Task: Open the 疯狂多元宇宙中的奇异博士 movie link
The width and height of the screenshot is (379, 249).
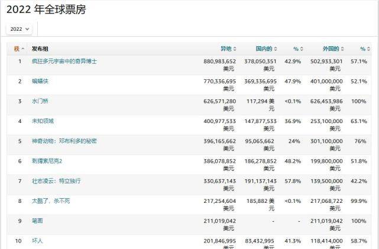Action: 64,61
